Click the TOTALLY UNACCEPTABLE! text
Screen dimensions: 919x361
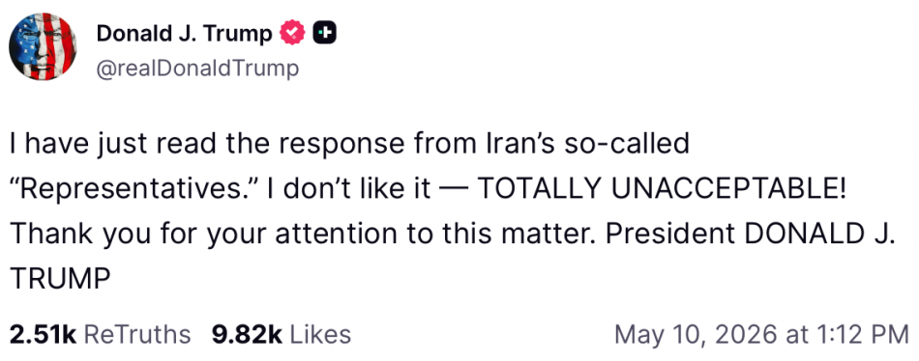click(x=663, y=188)
